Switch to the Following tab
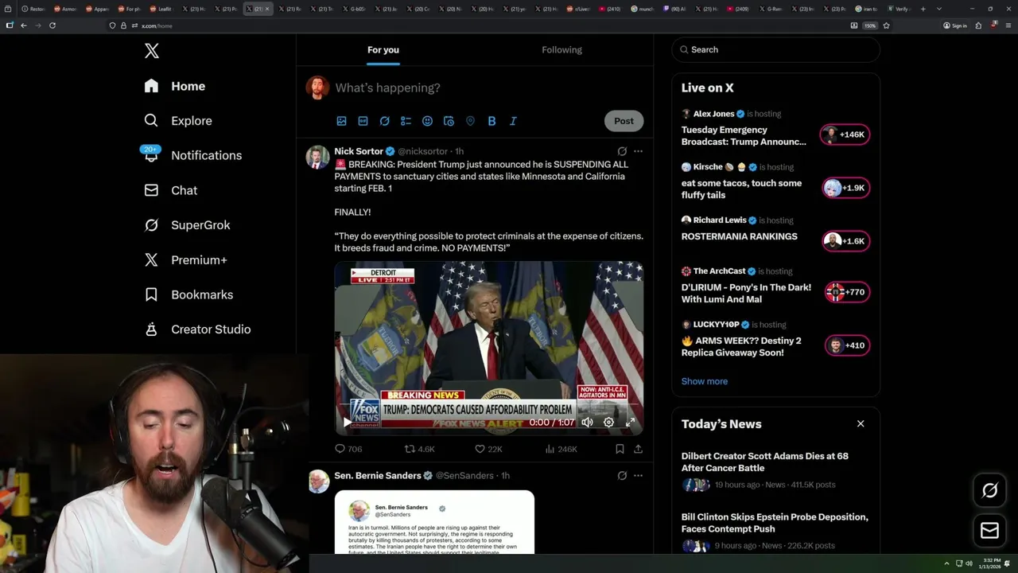1018x573 pixels. pos(561,49)
